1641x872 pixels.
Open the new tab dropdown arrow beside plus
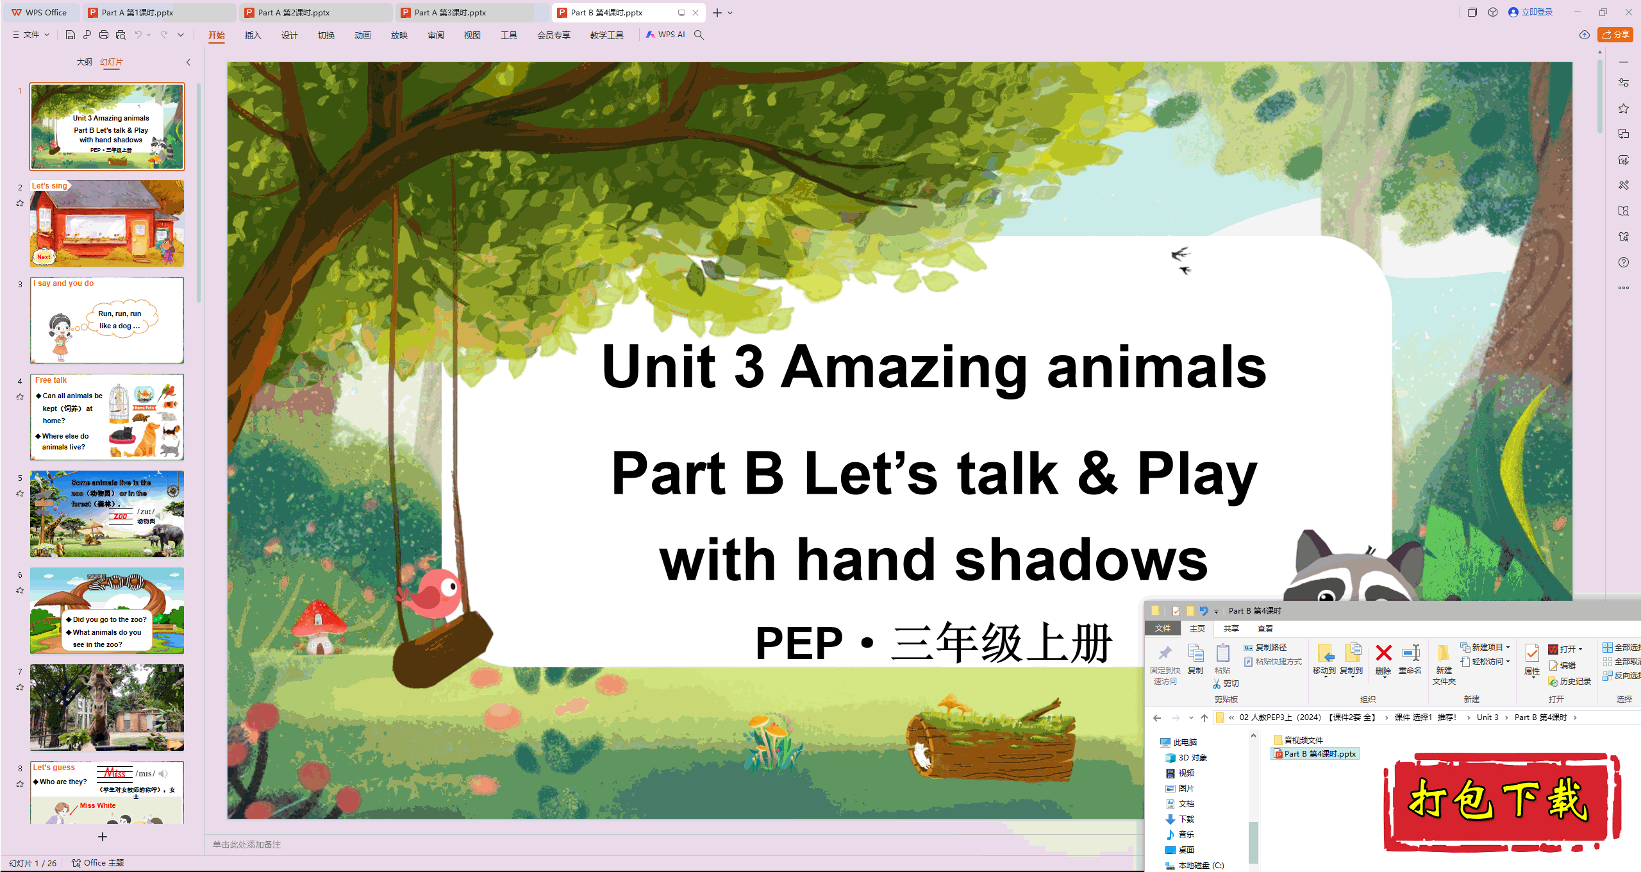[730, 13]
